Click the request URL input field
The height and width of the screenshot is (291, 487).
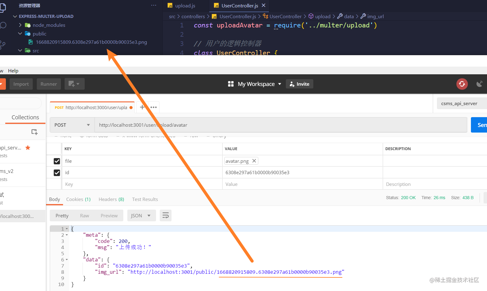click(x=281, y=125)
